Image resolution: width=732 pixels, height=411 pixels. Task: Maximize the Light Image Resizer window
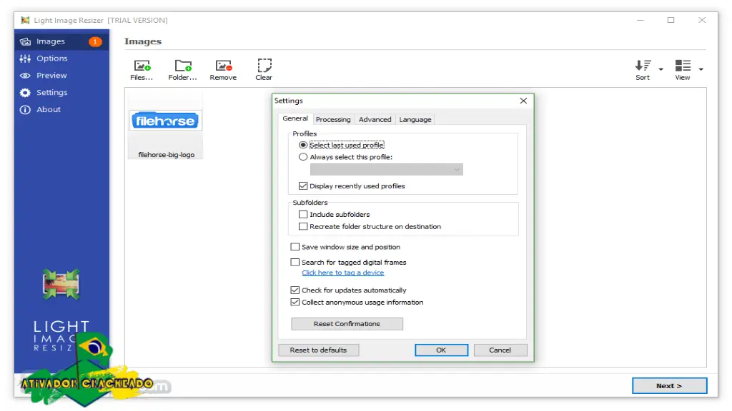point(671,20)
